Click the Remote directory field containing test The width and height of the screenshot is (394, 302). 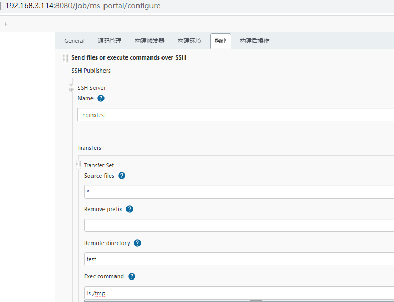[x=239, y=259]
